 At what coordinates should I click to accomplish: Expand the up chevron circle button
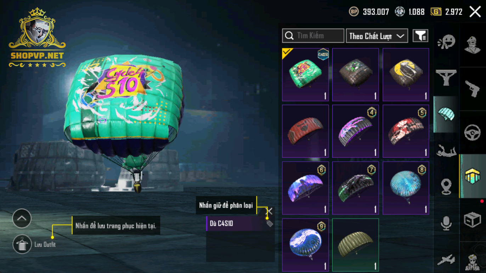pyautogui.click(x=22, y=218)
